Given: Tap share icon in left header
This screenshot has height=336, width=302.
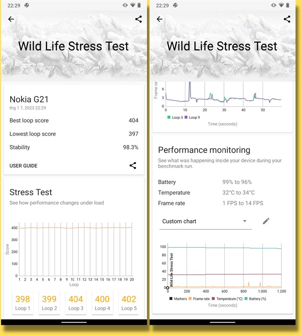Looking at the screenshot, I should pyautogui.click(x=138, y=19).
